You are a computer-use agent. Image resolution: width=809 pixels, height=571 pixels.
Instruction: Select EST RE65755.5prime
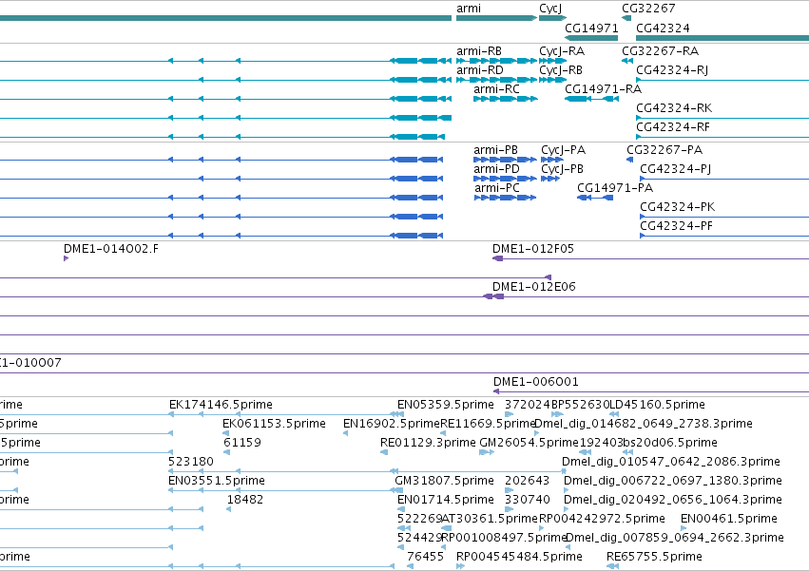pos(654,557)
